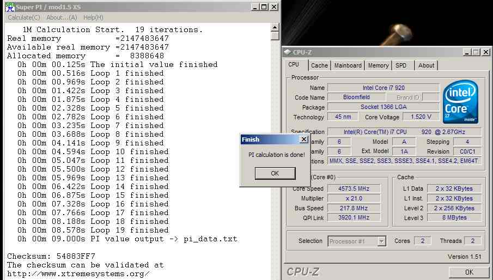Click the Name field Intel Core i7 920
Image resolution: width=493 pixels, height=280 pixels.
click(384, 88)
